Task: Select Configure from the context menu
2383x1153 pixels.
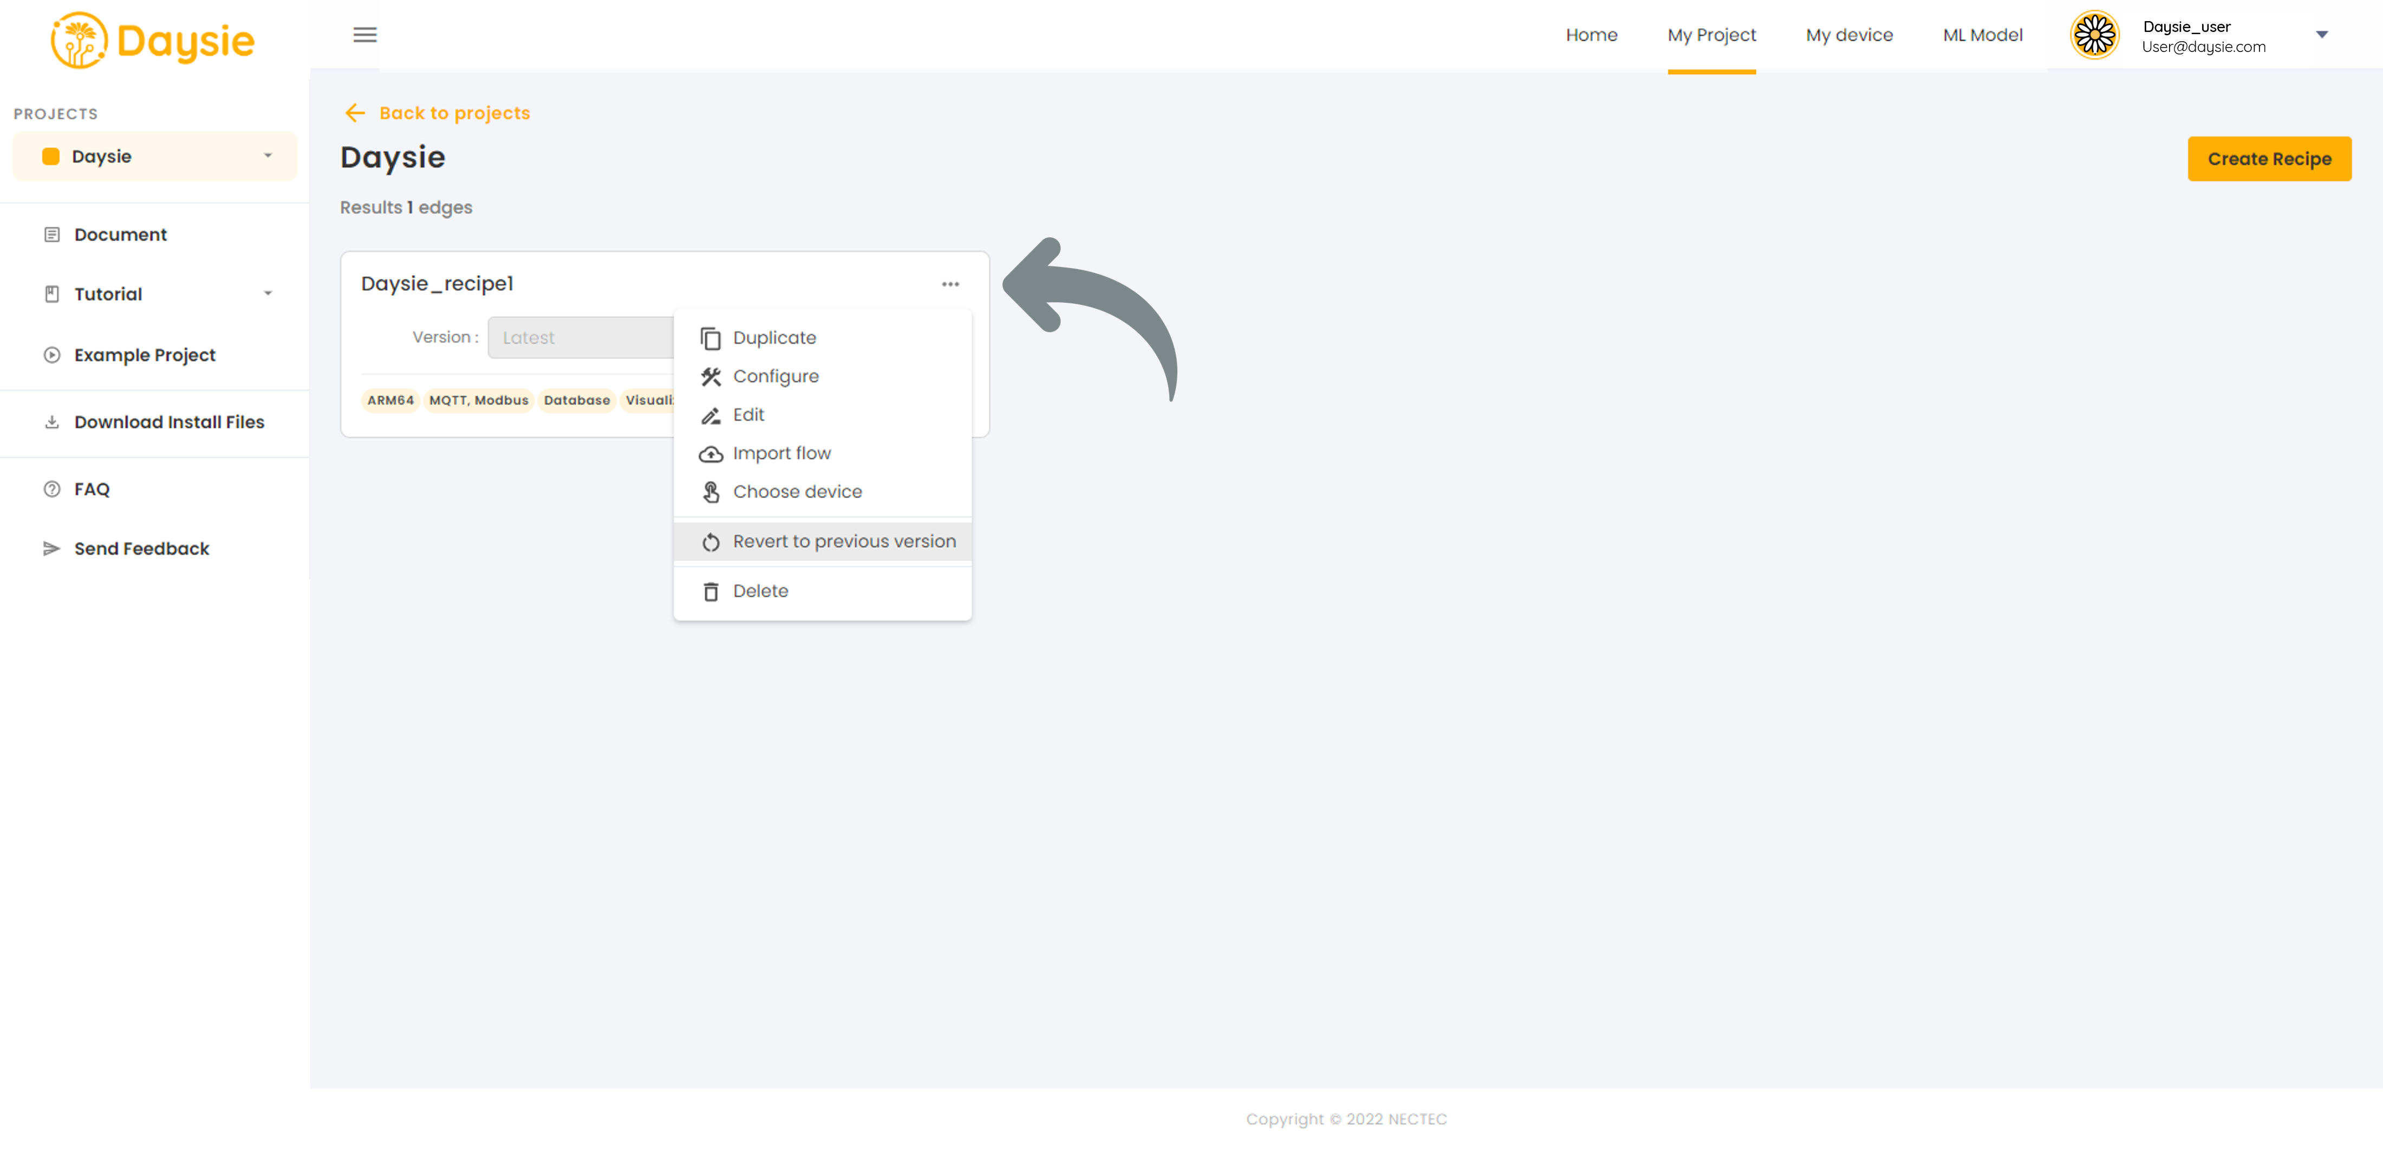Action: click(x=822, y=376)
